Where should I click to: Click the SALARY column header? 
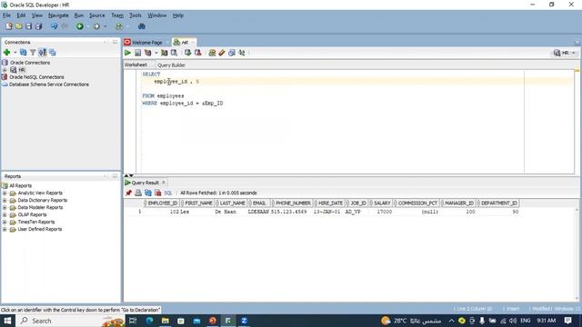point(380,203)
